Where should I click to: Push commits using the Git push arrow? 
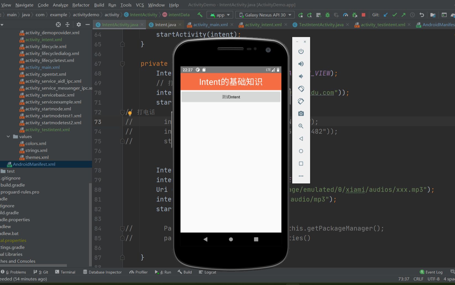point(403,15)
